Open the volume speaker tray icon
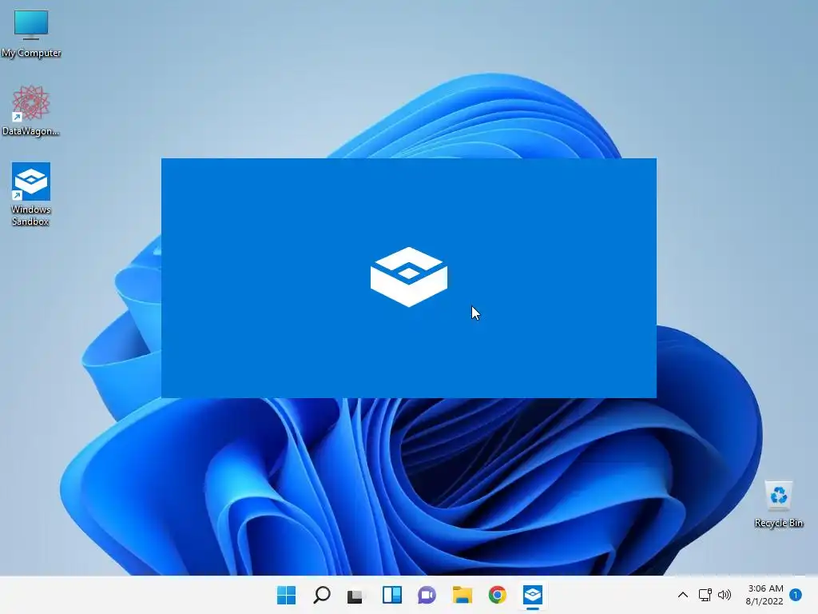 click(x=724, y=595)
